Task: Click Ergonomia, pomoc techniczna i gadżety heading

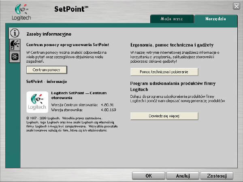Action: click(x=172, y=45)
